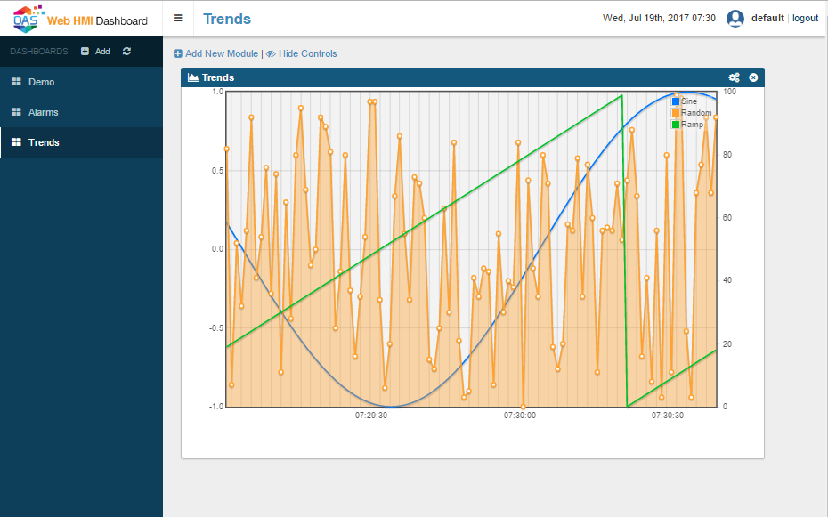Click the chart icon on the Trends module header
Viewport: 828px width, 517px height.
(x=192, y=77)
